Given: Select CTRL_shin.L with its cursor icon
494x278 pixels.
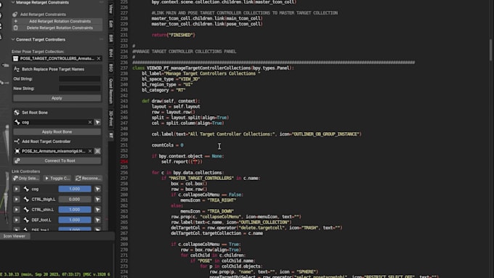Looking at the screenshot, I should (x=97, y=210).
